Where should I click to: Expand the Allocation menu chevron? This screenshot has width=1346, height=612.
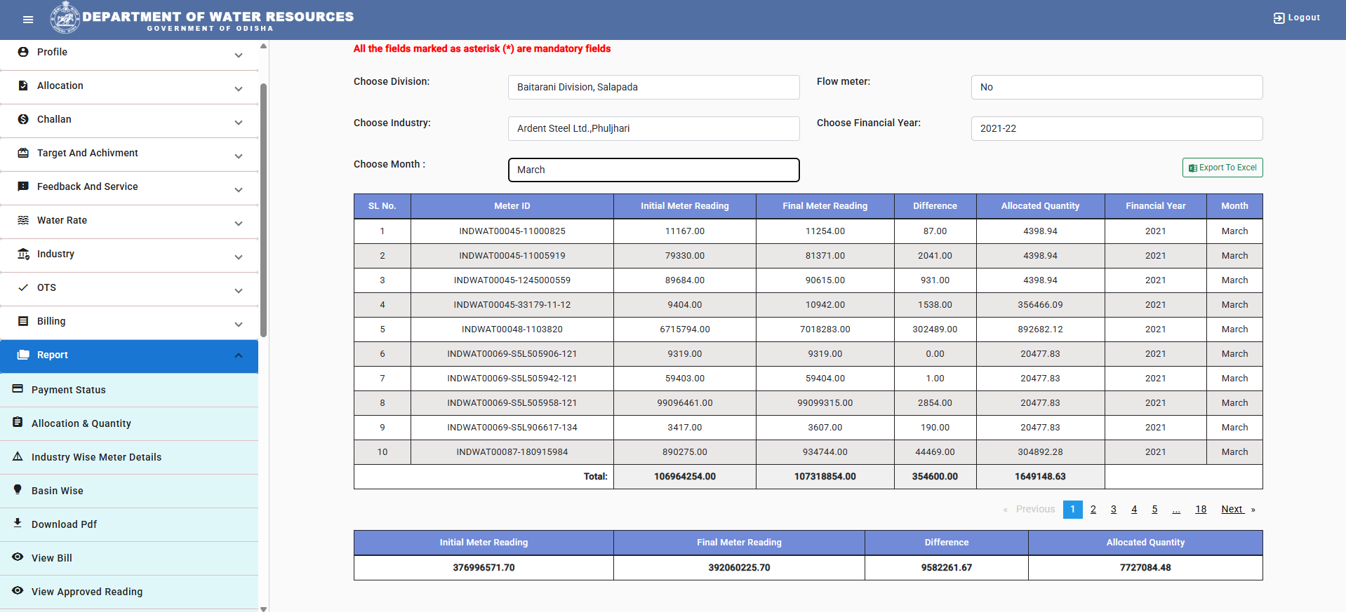coord(239,89)
